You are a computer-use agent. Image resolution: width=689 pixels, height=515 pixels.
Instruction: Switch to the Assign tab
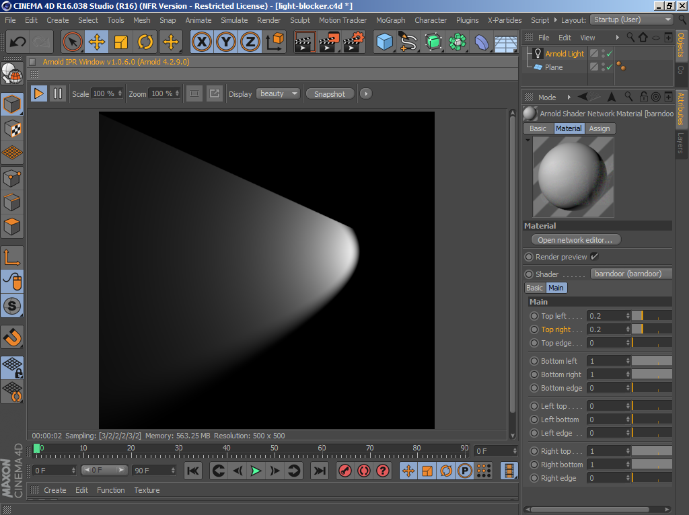(599, 128)
